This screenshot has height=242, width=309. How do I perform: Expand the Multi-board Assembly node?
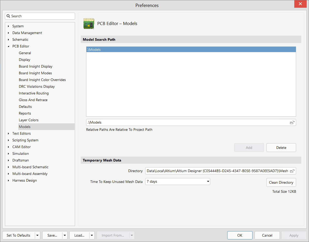point(8,174)
